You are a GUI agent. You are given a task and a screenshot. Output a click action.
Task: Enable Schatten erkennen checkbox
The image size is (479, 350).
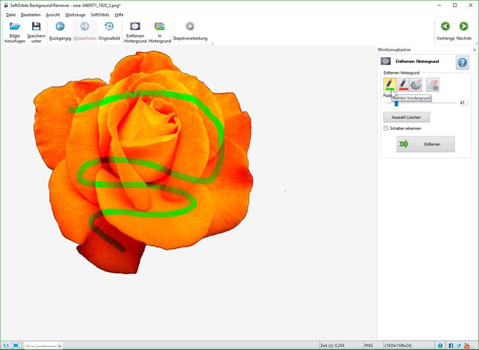click(386, 128)
